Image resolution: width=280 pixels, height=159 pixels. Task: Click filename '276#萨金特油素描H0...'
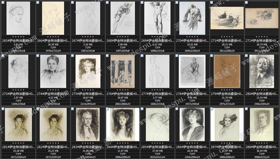tap(123, 94)
